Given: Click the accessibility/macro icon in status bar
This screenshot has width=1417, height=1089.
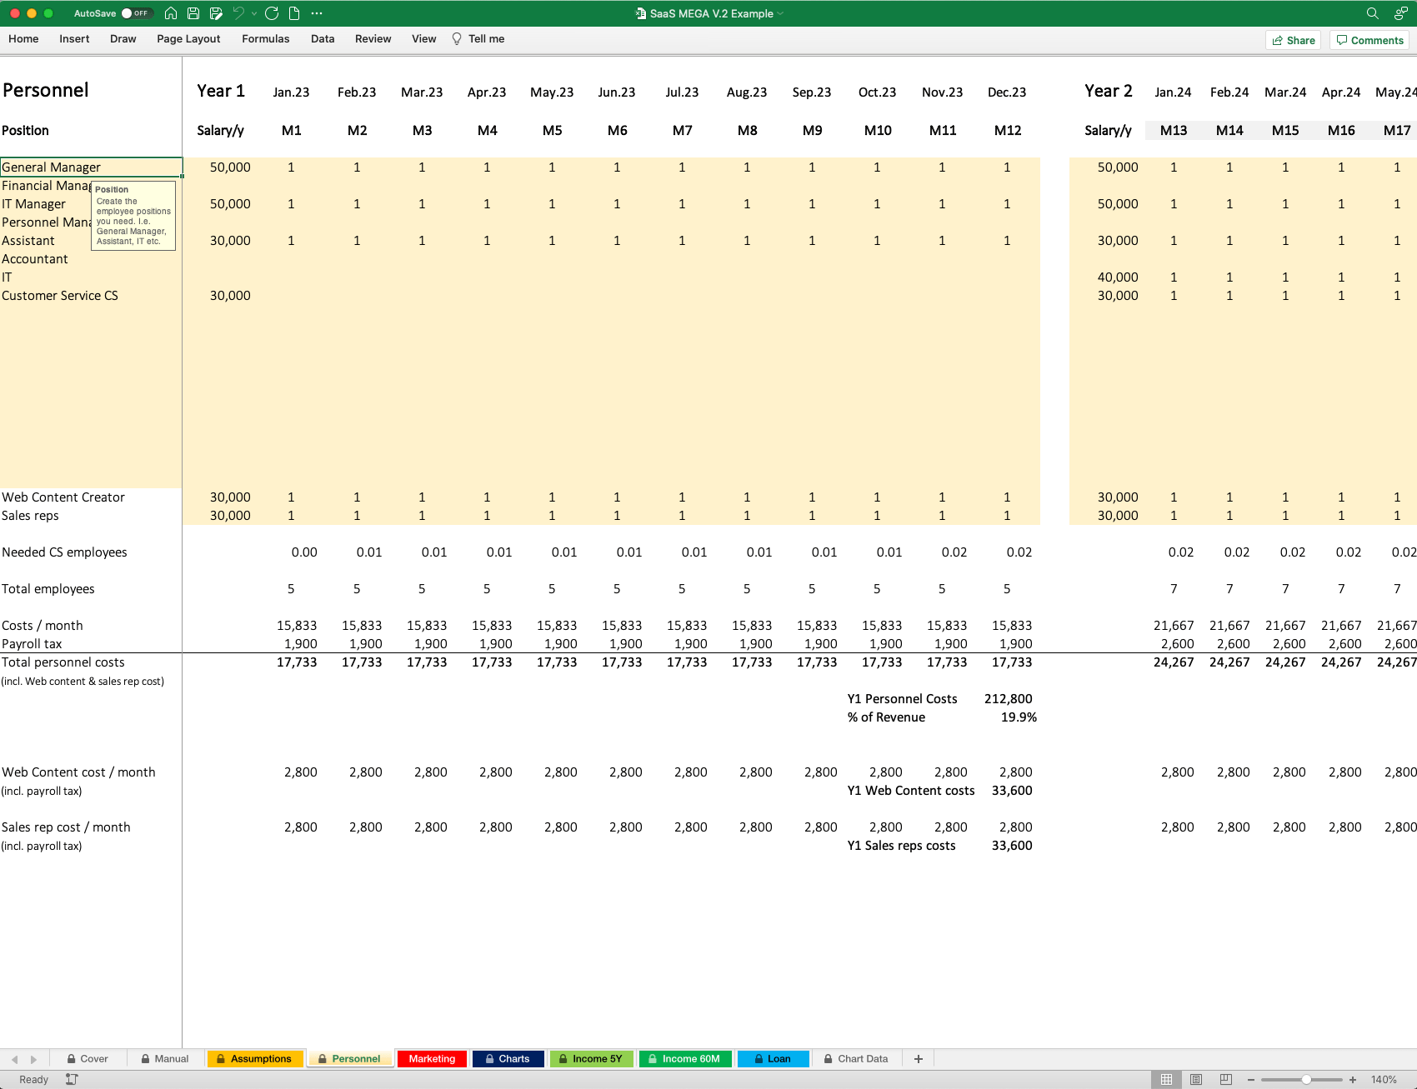Looking at the screenshot, I should [72, 1080].
